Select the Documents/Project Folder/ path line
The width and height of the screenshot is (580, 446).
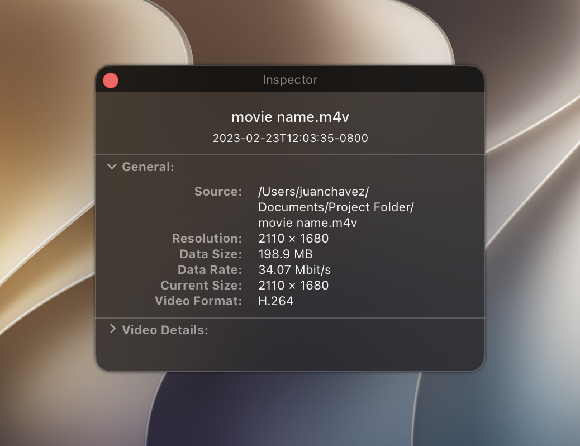click(x=336, y=207)
